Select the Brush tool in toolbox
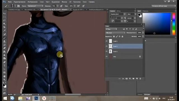 coord(4,38)
